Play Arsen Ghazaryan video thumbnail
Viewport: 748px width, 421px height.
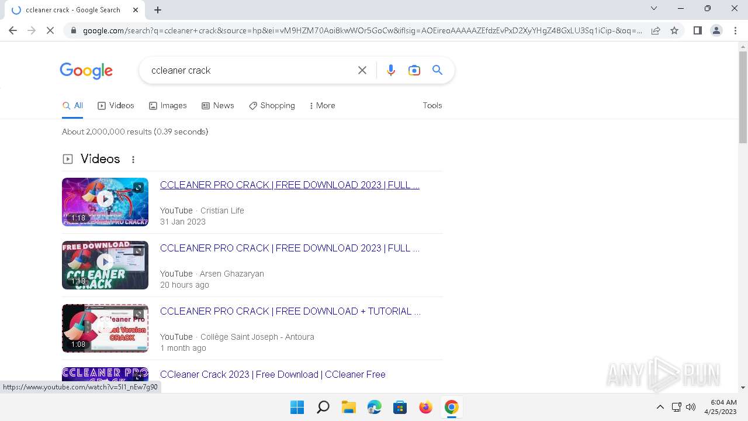[x=105, y=265]
